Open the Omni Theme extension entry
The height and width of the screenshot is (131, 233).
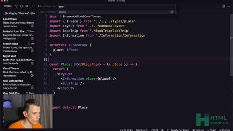(x=19, y=72)
